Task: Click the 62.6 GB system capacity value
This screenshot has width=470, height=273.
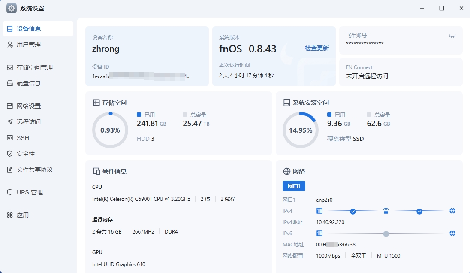Action: [378, 124]
